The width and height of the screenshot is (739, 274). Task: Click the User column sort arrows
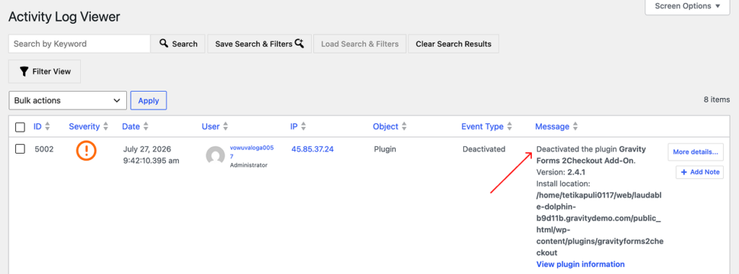pos(226,127)
